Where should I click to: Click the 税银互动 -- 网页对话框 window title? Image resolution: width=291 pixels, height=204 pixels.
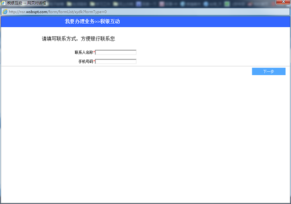tap(27, 3)
